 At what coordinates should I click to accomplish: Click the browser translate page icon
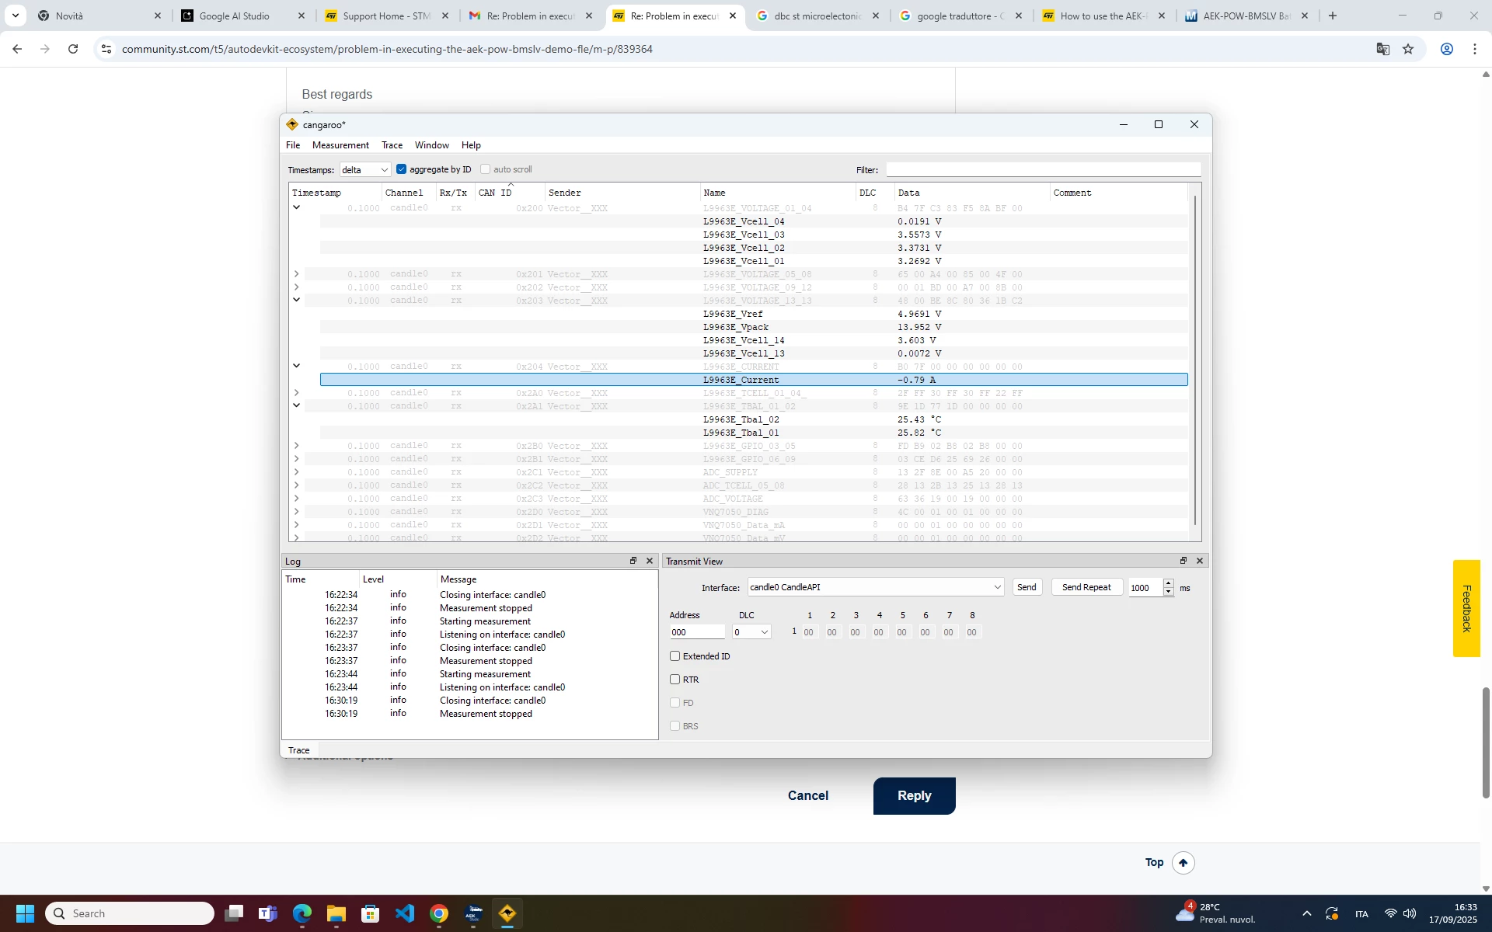(x=1383, y=49)
